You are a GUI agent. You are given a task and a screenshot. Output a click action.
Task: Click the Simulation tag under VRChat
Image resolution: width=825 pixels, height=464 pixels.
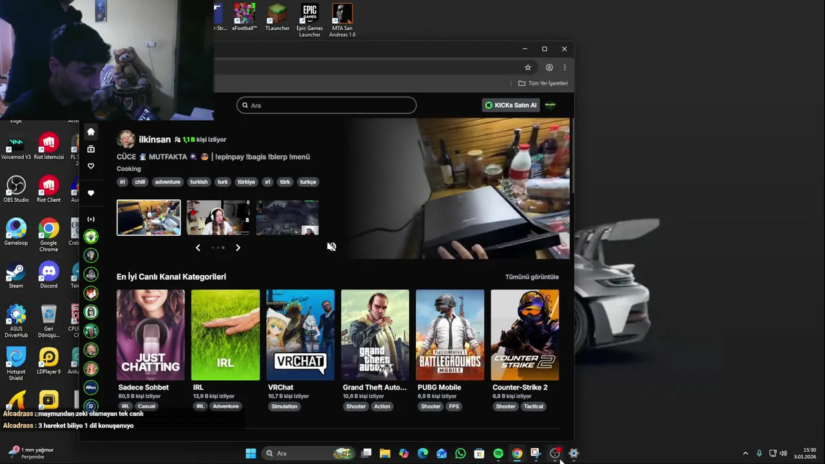click(284, 406)
